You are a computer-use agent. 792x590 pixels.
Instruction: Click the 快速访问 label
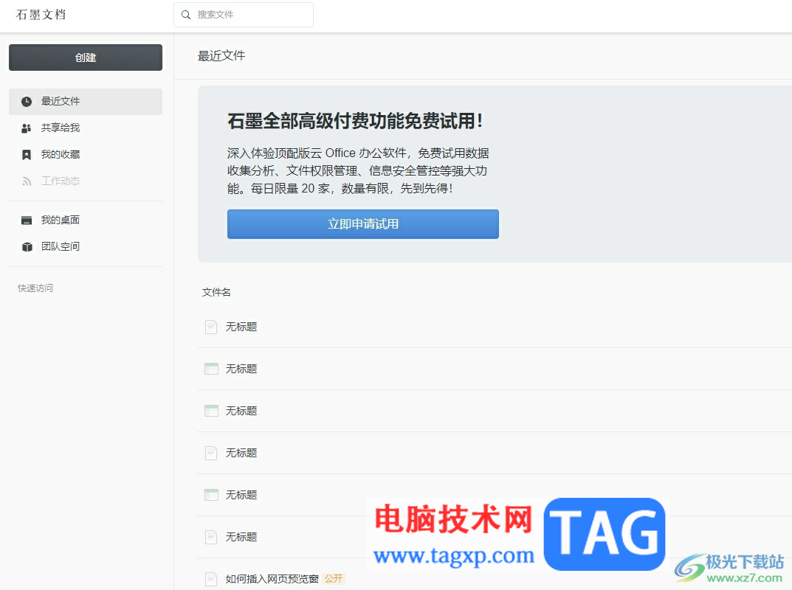[35, 288]
